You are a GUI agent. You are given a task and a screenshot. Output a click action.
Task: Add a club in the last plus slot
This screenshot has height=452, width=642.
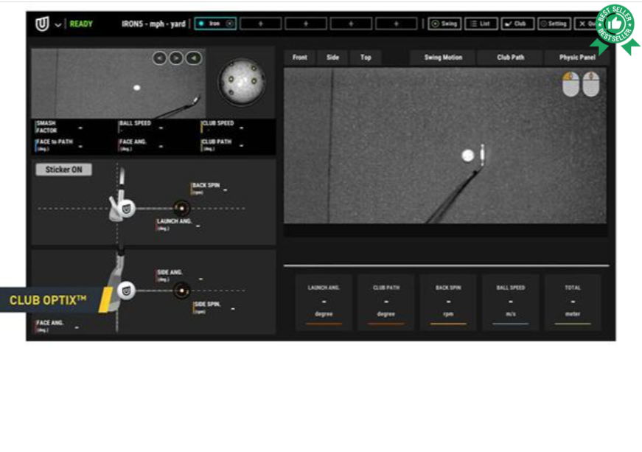click(396, 24)
